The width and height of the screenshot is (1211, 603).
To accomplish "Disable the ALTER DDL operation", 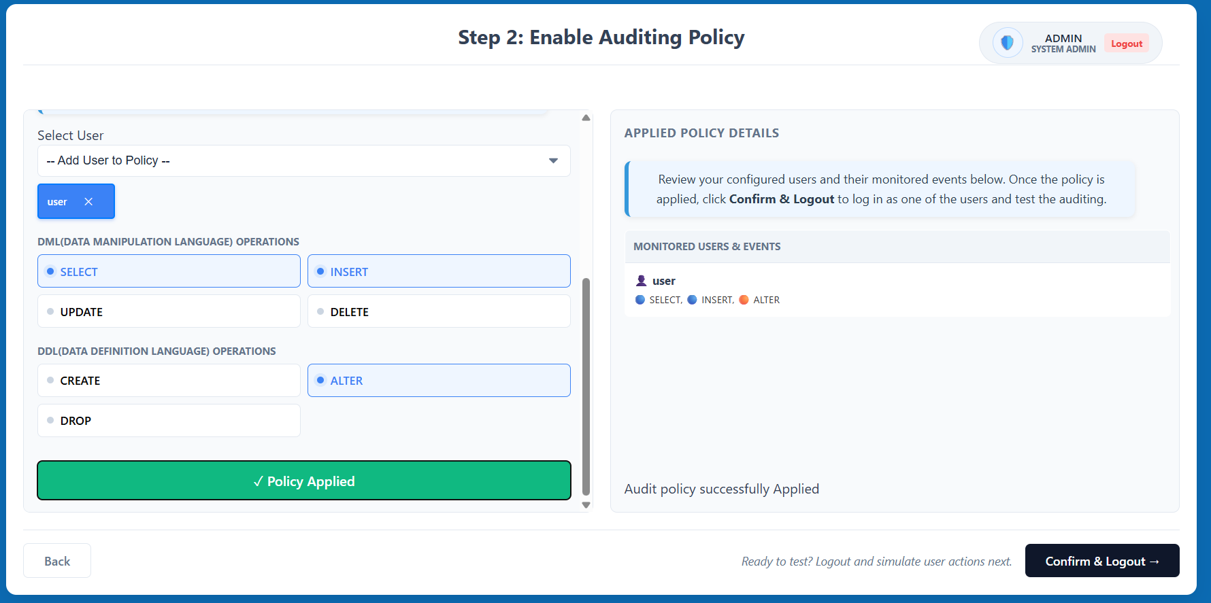I will (439, 381).
